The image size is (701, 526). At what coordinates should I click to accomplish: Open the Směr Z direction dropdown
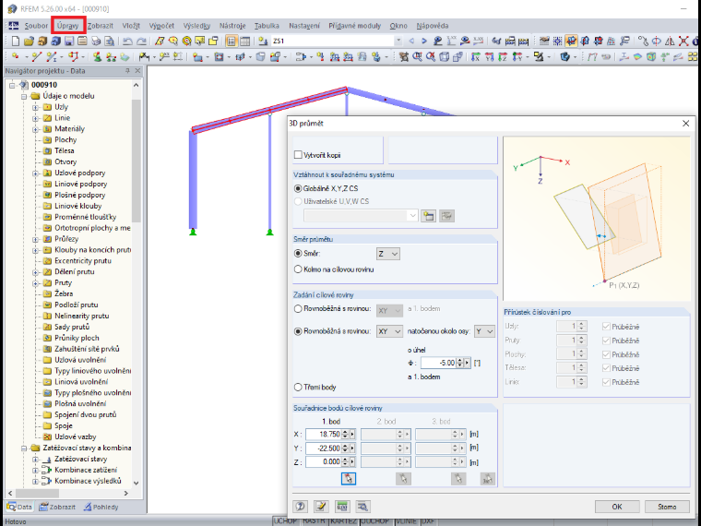[388, 254]
